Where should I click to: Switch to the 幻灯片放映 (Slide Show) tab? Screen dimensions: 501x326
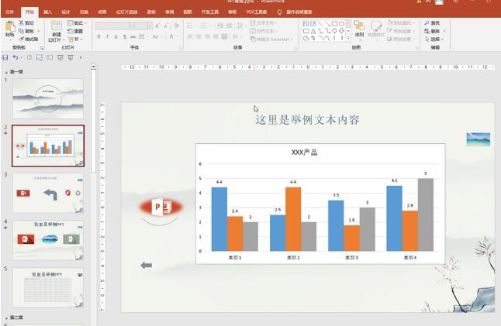coord(127,12)
